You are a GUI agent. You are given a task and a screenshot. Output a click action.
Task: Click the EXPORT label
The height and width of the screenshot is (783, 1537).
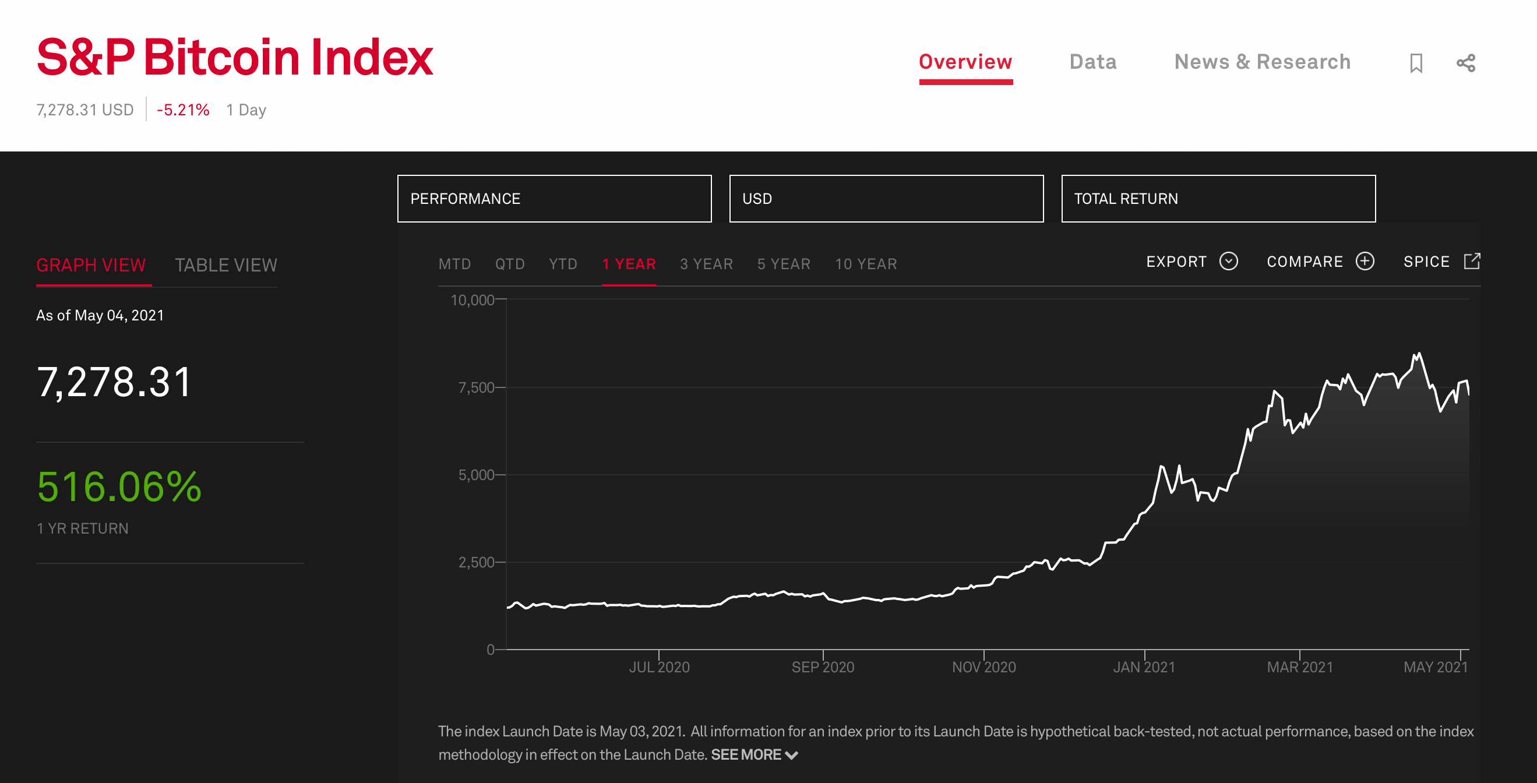point(1176,262)
